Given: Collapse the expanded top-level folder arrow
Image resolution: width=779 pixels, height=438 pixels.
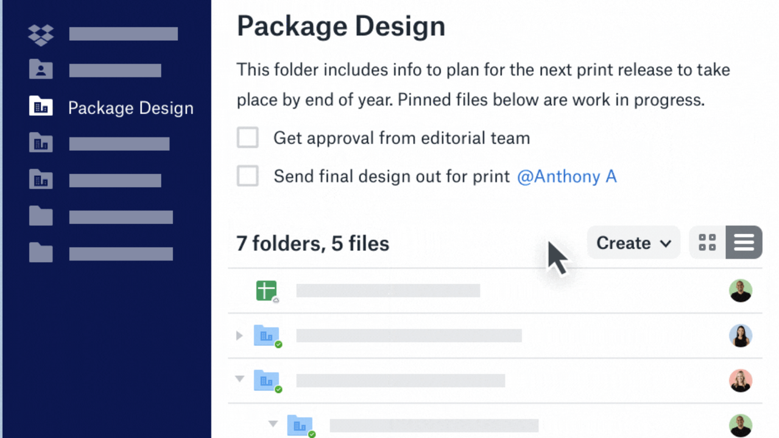Looking at the screenshot, I should [x=239, y=378].
